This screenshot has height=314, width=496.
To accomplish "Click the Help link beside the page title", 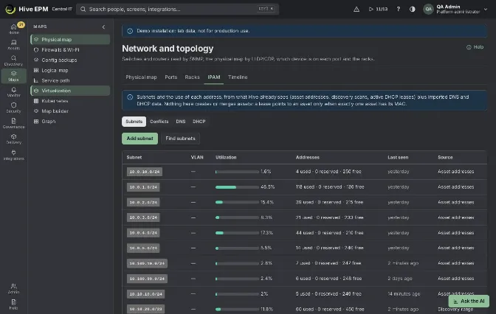I will pos(475,47).
